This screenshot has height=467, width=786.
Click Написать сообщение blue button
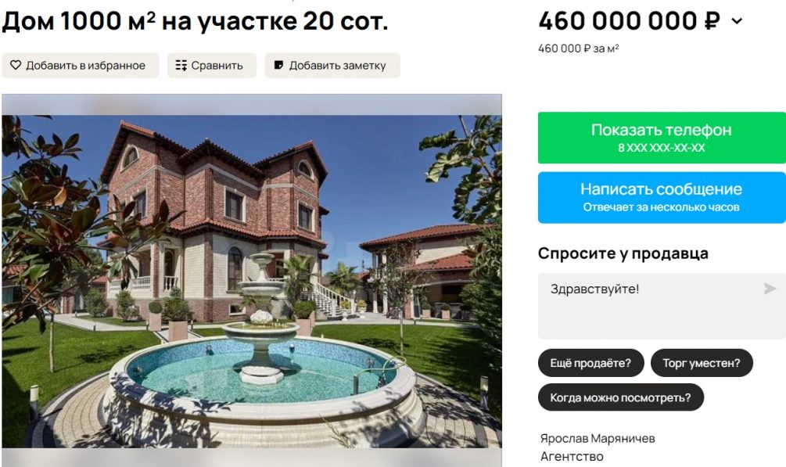coord(662,198)
